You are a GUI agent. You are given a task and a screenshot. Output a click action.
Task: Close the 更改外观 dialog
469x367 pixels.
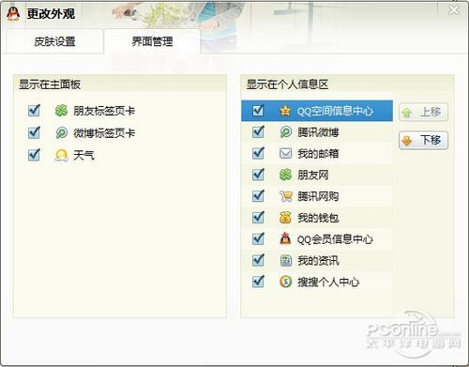pos(454,10)
